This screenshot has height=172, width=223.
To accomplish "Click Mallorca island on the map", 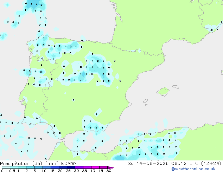I will point(163,92).
